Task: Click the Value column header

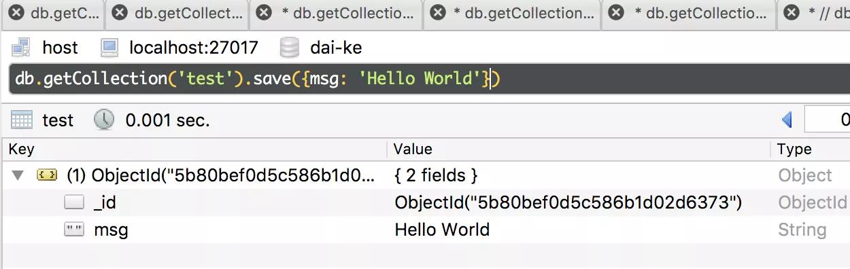Action: coord(579,149)
